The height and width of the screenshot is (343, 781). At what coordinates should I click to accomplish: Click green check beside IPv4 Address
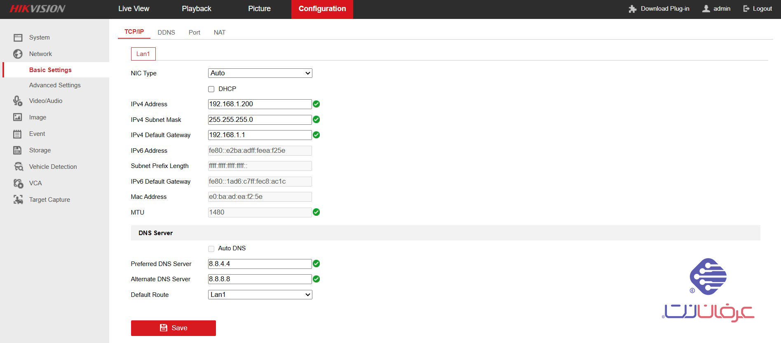317,104
